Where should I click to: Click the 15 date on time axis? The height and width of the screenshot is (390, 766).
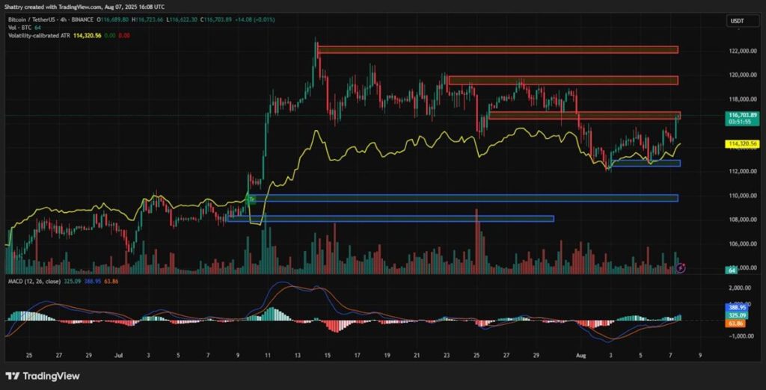tap(328, 356)
